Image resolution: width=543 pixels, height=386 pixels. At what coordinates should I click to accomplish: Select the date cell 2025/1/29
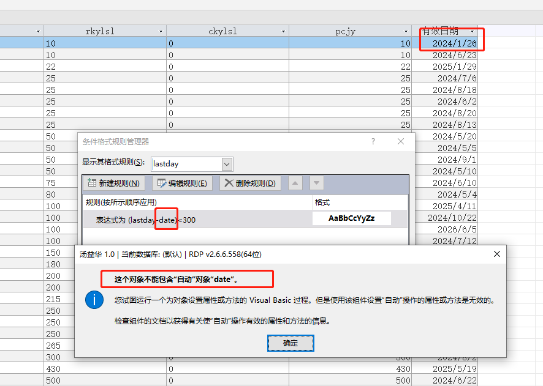pyautogui.click(x=445, y=66)
